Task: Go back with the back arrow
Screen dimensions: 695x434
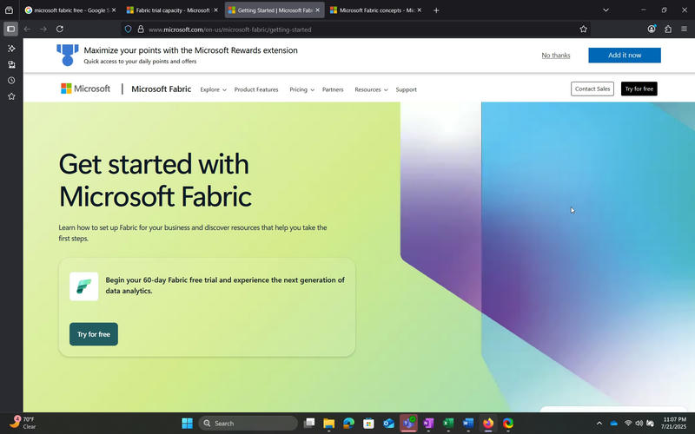Action: (27, 30)
